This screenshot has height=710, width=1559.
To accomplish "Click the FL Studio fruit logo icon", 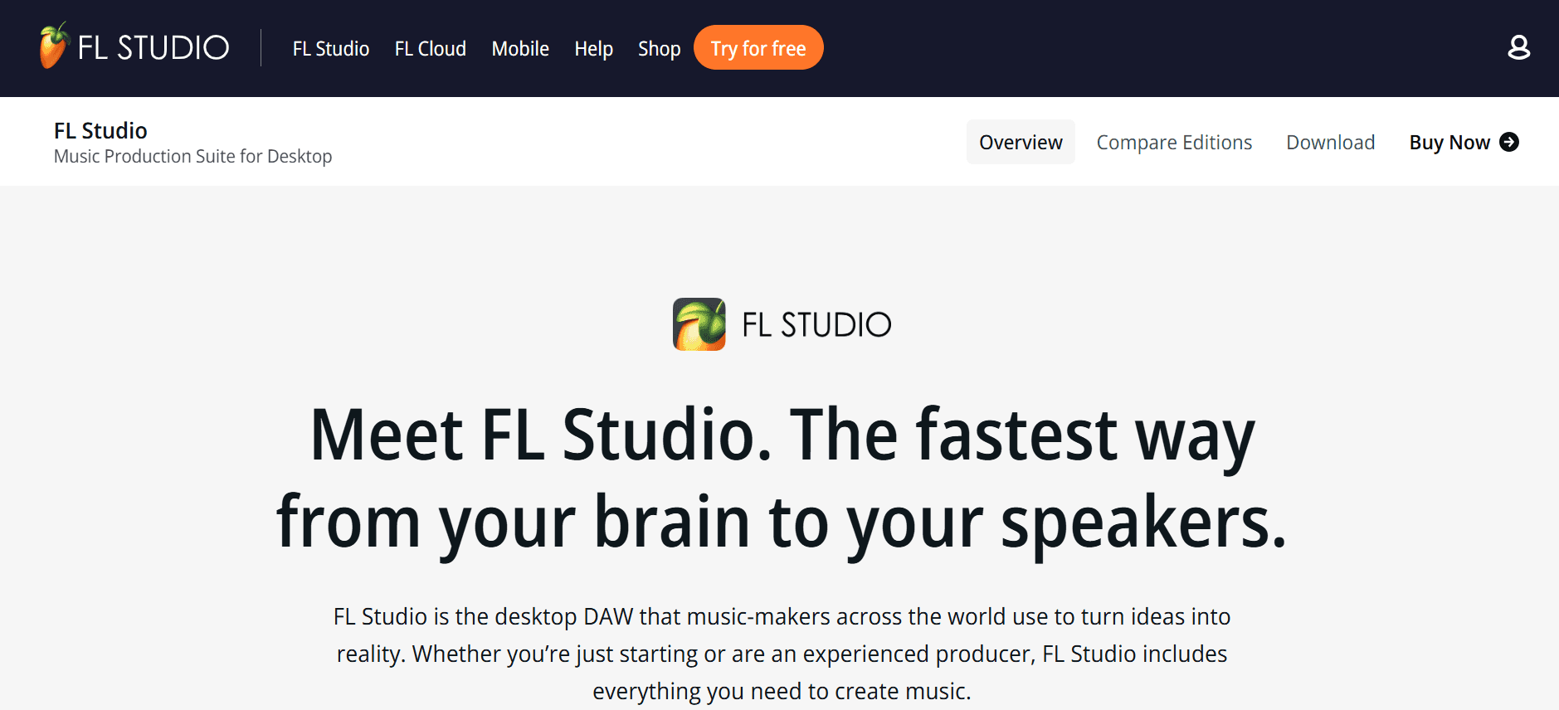I will [53, 46].
